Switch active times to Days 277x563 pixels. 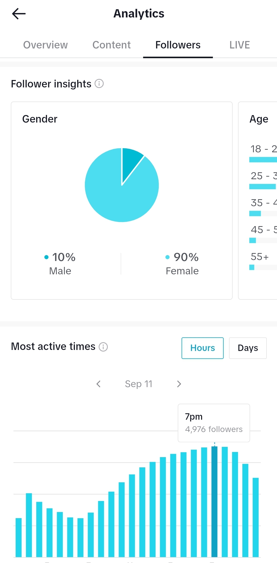[x=248, y=348]
